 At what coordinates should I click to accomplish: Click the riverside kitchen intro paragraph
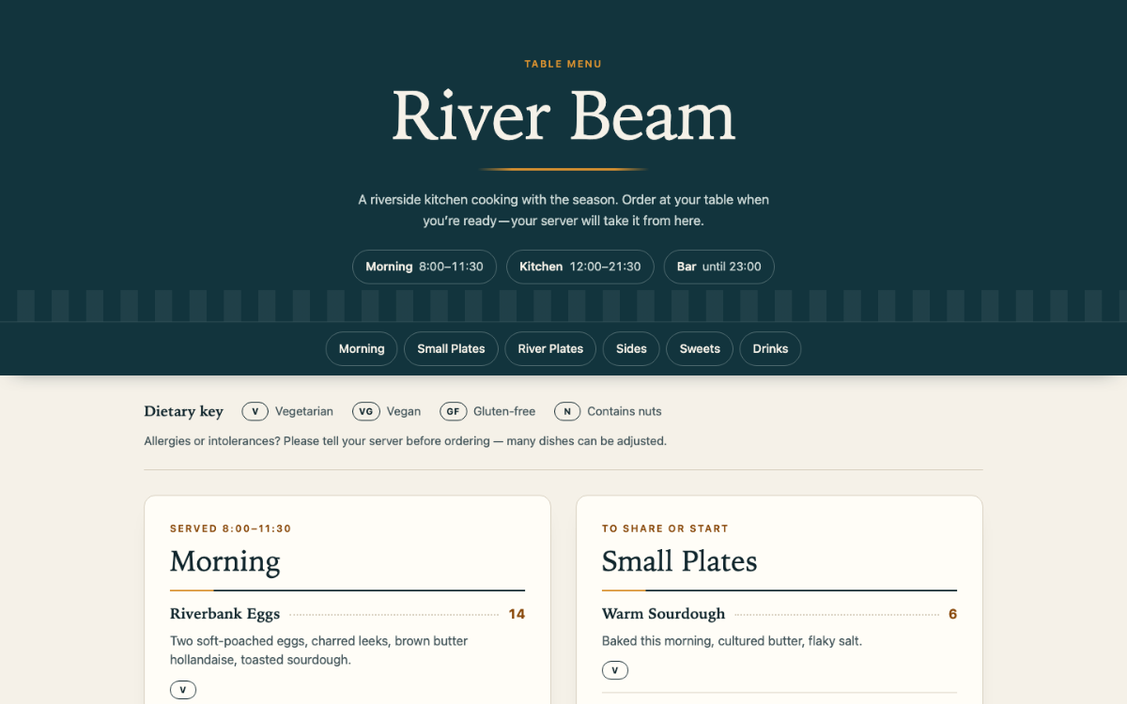[x=563, y=210]
